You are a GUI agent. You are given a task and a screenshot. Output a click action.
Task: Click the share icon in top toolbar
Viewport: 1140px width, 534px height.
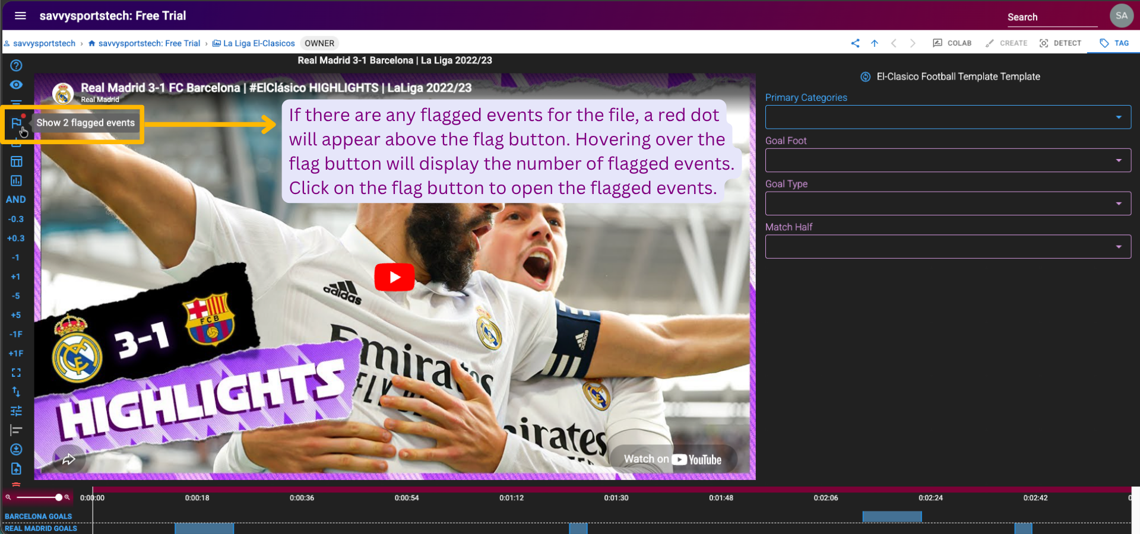click(855, 43)
